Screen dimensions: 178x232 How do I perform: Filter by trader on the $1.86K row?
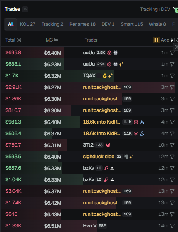[172, 99]
